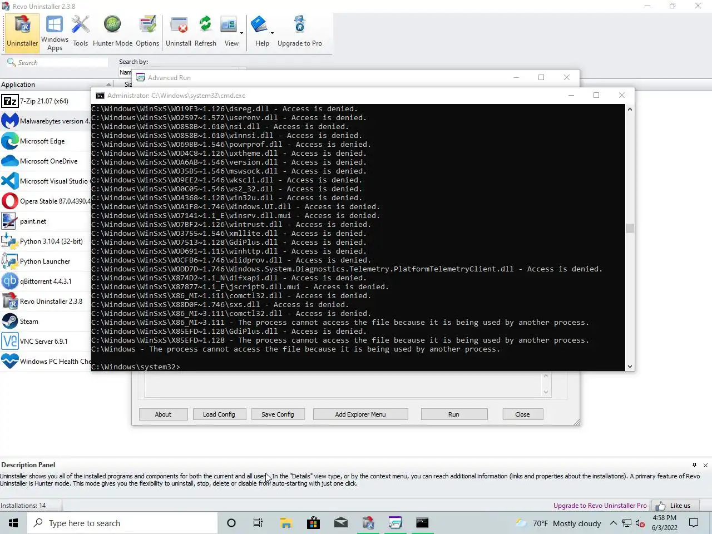This screenshot has height=534, width=712.
Task: Switch to Command Prompt taskbar icon
Action: click(x=422, y=523)
